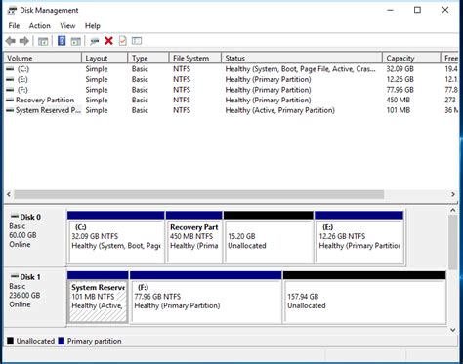463x364 pixels.
Task: Click the 77.96 GB capacity cell
Action: (x=400, y=90)
